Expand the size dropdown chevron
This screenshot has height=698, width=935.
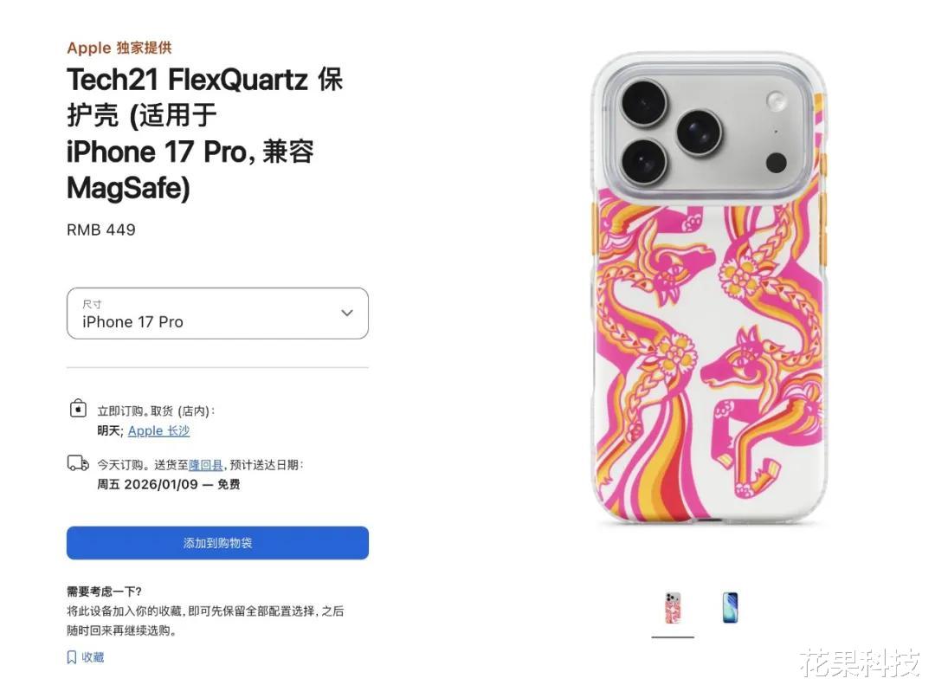[x=346, y=313]
